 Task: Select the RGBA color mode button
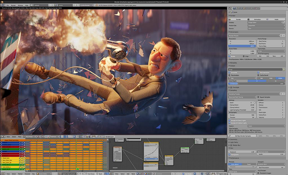(x=280, y=78)
